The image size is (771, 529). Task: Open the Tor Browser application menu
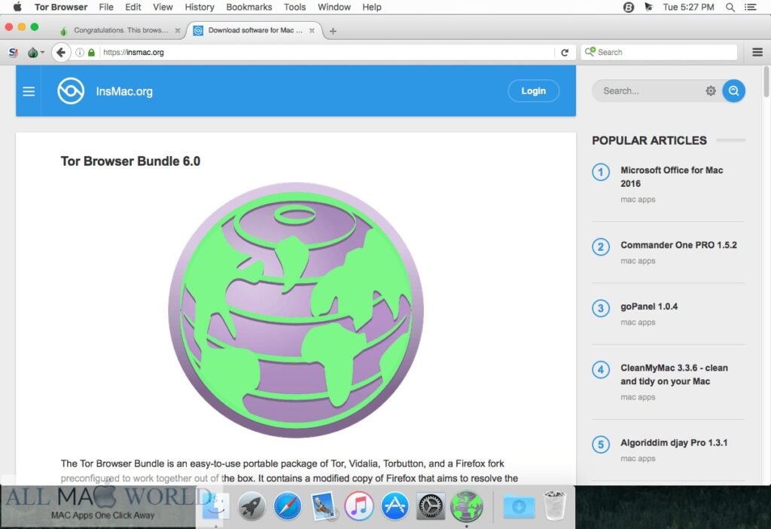(x=61, y=7)
